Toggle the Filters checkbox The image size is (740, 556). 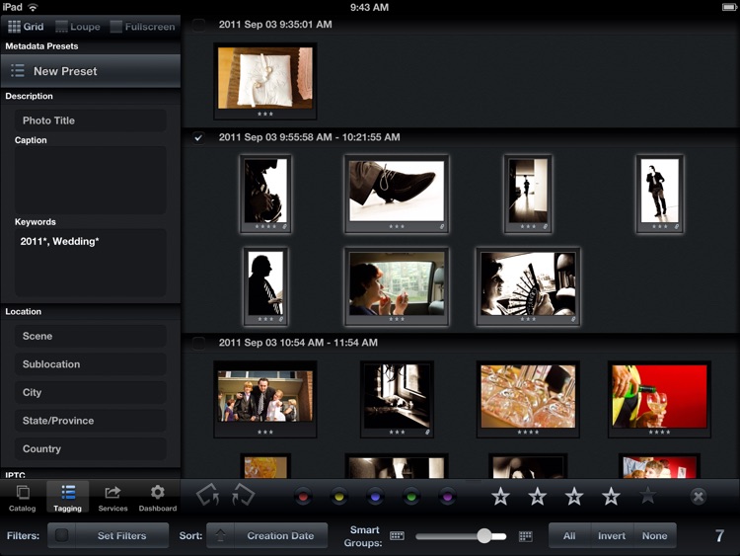[x=61, y=535]
